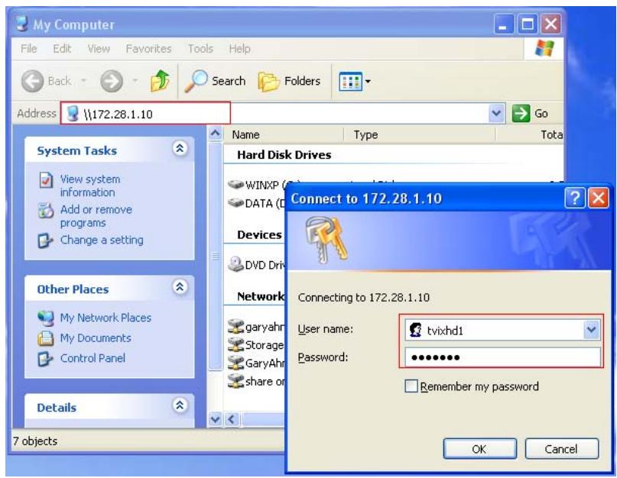Check Remember my password
This screenshot has width=617, height=478.
point(411,386)
